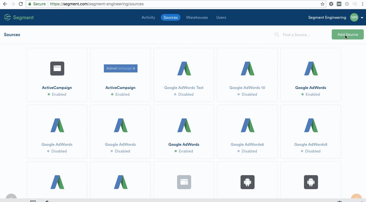Click the browser forward arrow
Screen dimensions: 366x202
pos(13,4)
